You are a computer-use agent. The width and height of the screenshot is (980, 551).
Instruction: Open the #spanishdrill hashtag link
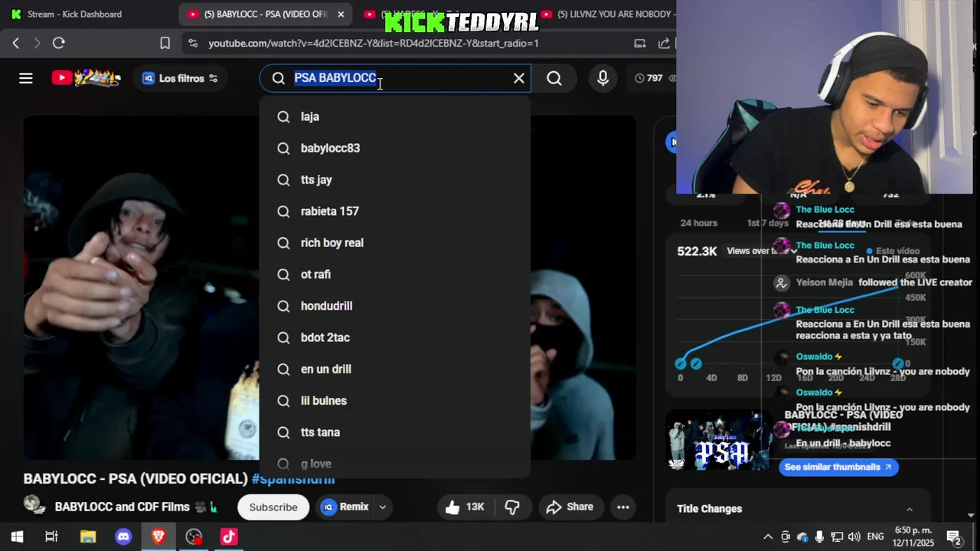point(293,479)
